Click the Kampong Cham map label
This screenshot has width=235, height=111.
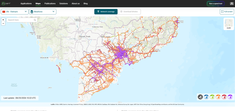98,27
